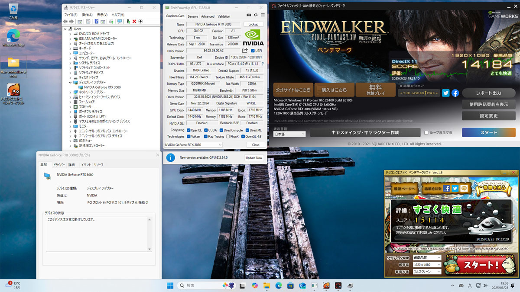This screenshot has height=292, width=520.
Task: Click the down-arrow disable device toolbar icon
Action: [140, 22]
